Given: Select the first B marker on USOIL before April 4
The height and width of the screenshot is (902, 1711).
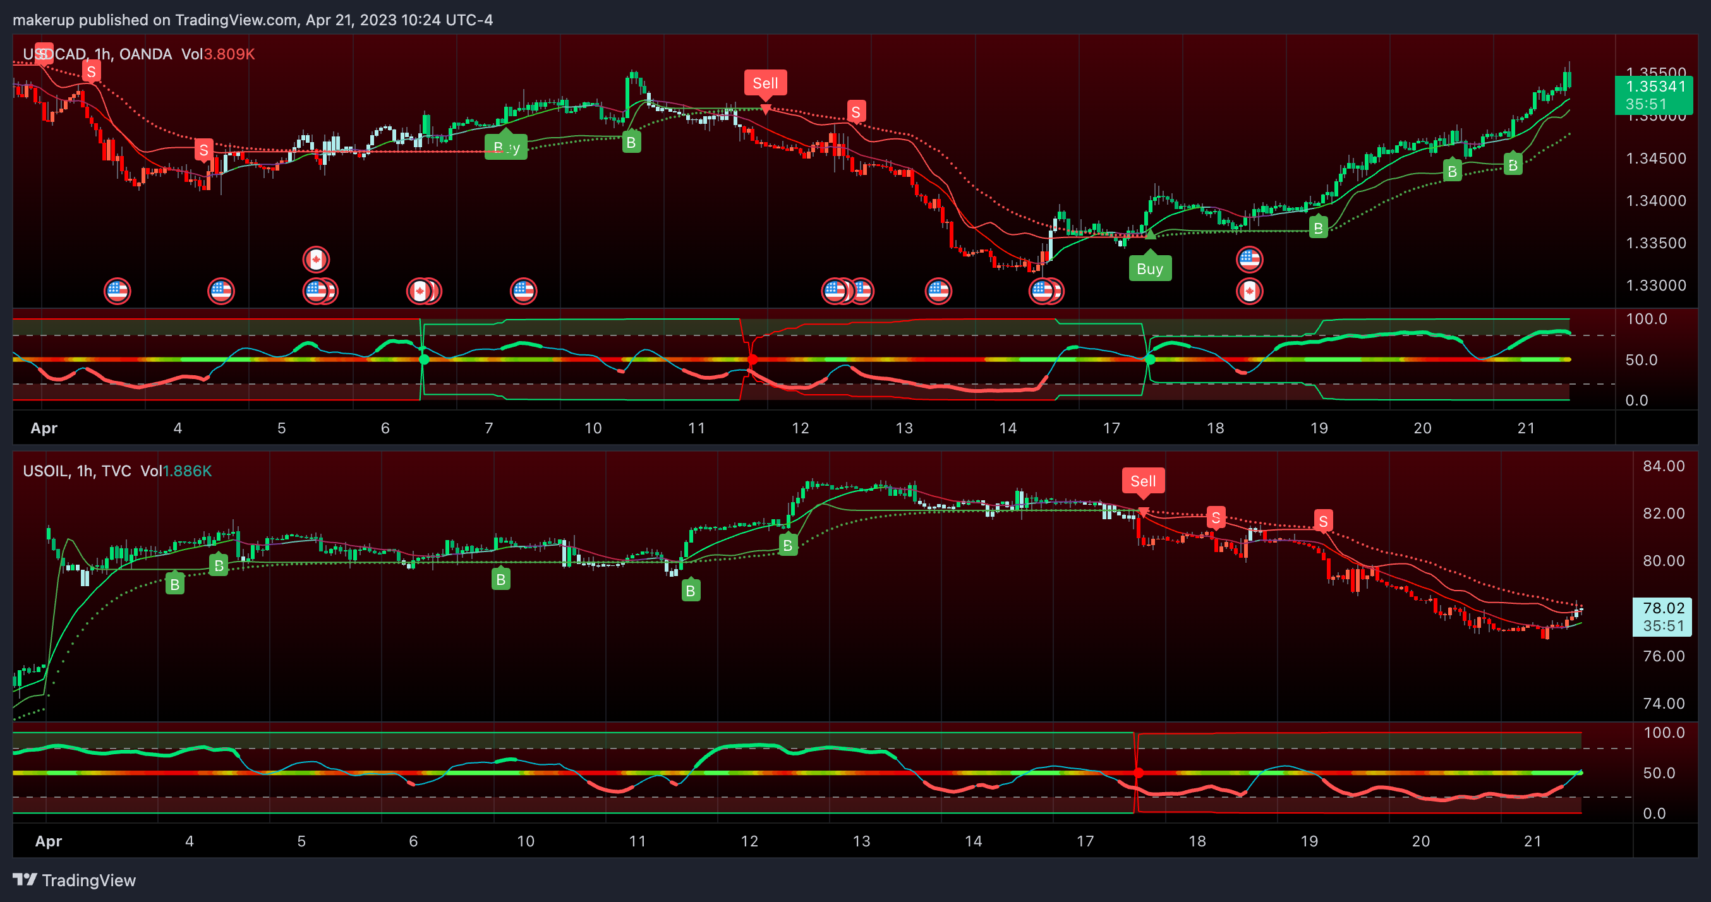Looking at the screenshot, I should (x=174, y=584).
